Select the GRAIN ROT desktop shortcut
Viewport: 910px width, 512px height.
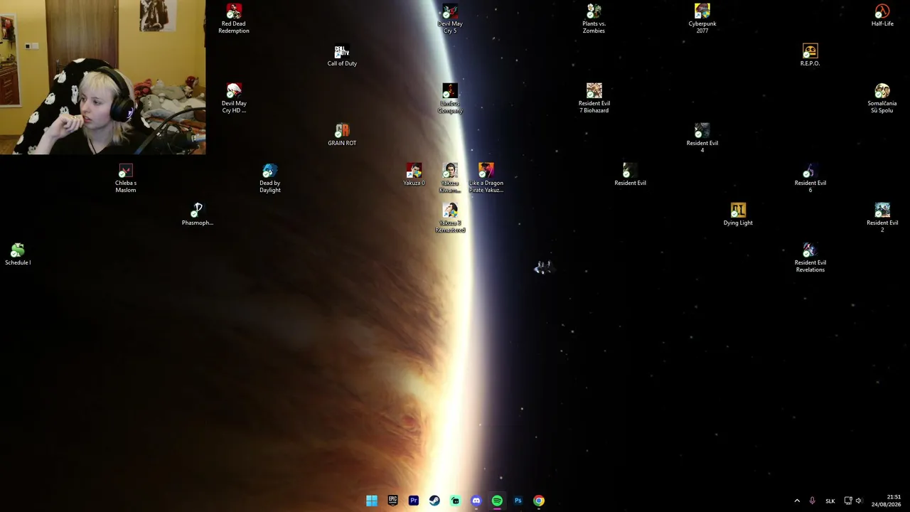point(342,135)
